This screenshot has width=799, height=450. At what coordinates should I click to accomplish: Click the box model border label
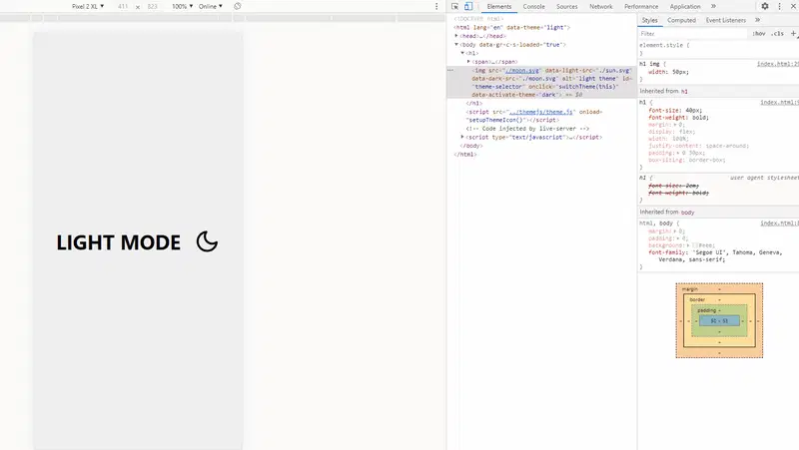coord(697,299)
